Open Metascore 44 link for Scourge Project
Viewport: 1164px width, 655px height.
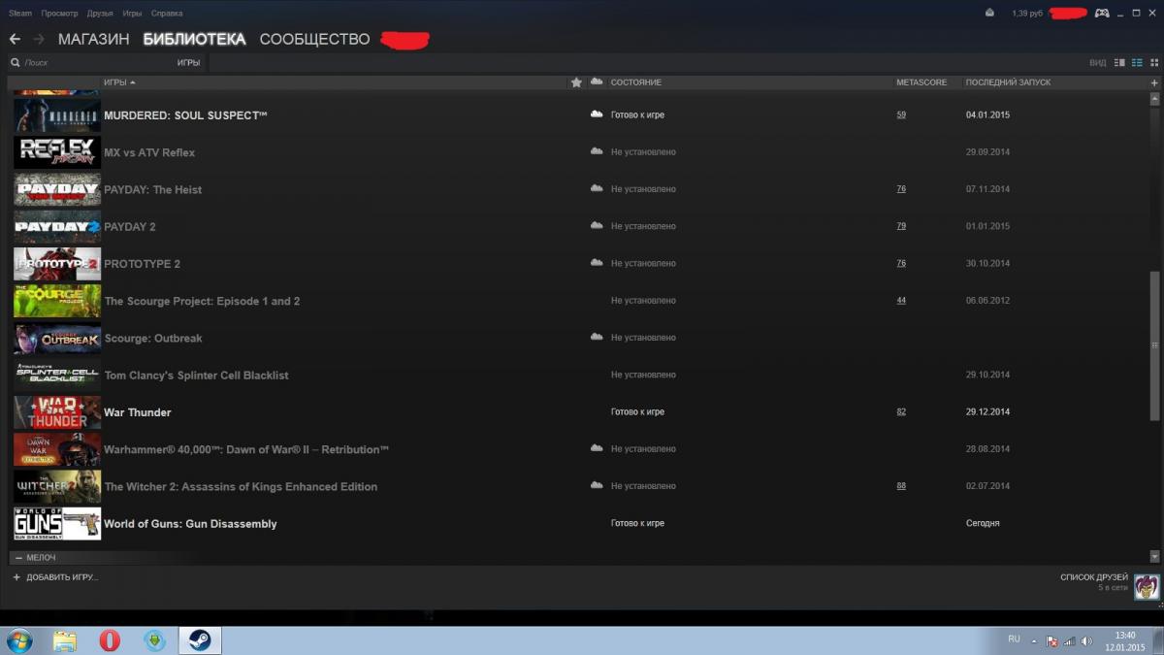901,301
